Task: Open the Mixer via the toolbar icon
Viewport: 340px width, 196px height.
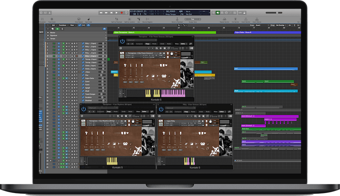Action: click(45, 13)
